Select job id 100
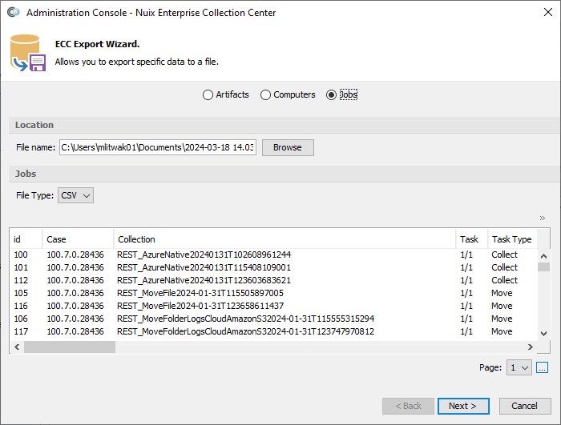This screenshot has width=561, height=425. coord(21,255)
